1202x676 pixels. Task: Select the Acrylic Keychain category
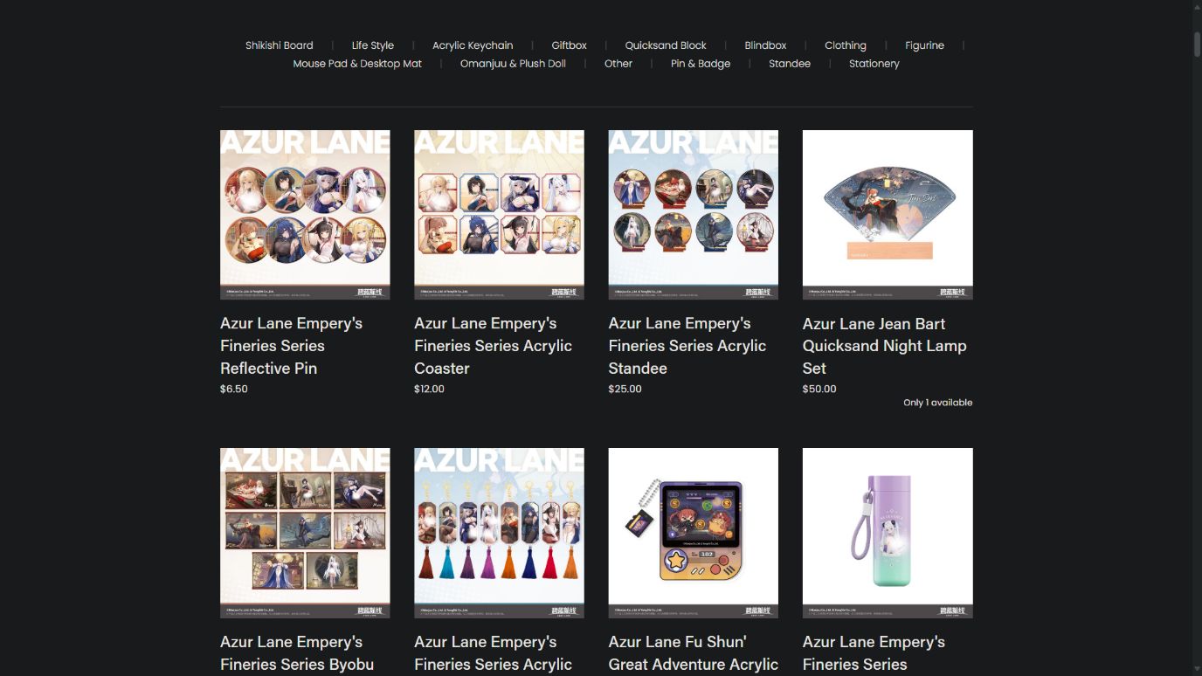pos(473,45)
